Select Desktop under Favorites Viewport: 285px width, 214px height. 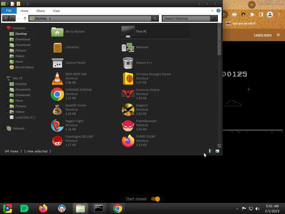tap(21, 34)
